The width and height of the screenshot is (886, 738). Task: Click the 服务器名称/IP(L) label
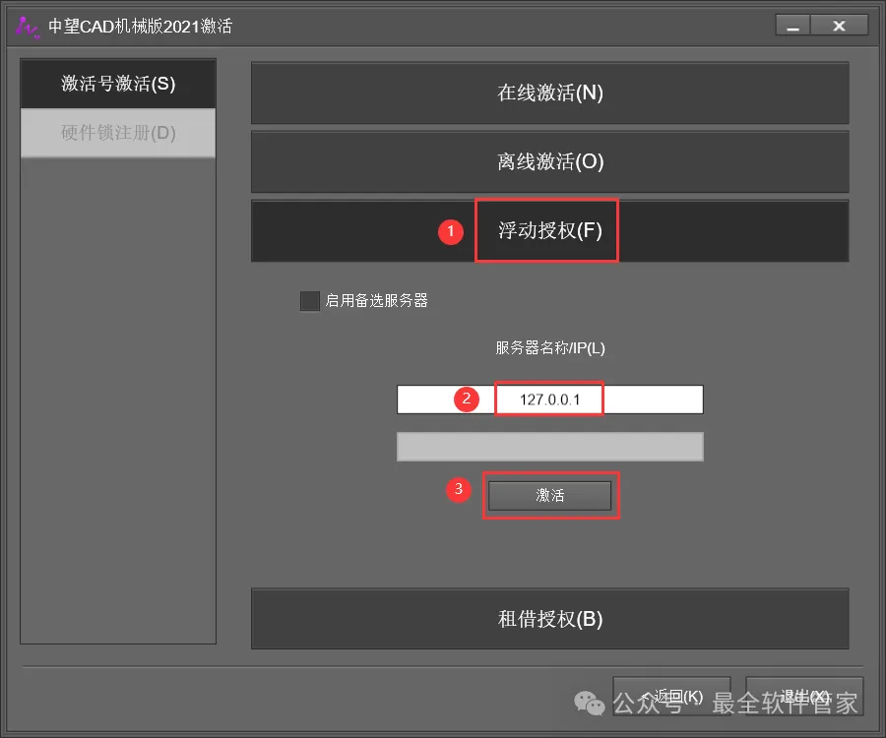pyautogui.click(x=549, y=347)
